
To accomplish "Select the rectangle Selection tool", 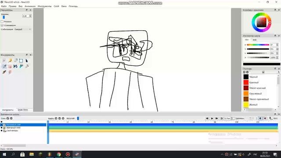I will pos(21,61).
